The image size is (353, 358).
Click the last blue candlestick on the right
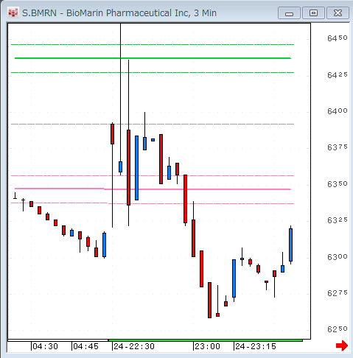[290, 245]
